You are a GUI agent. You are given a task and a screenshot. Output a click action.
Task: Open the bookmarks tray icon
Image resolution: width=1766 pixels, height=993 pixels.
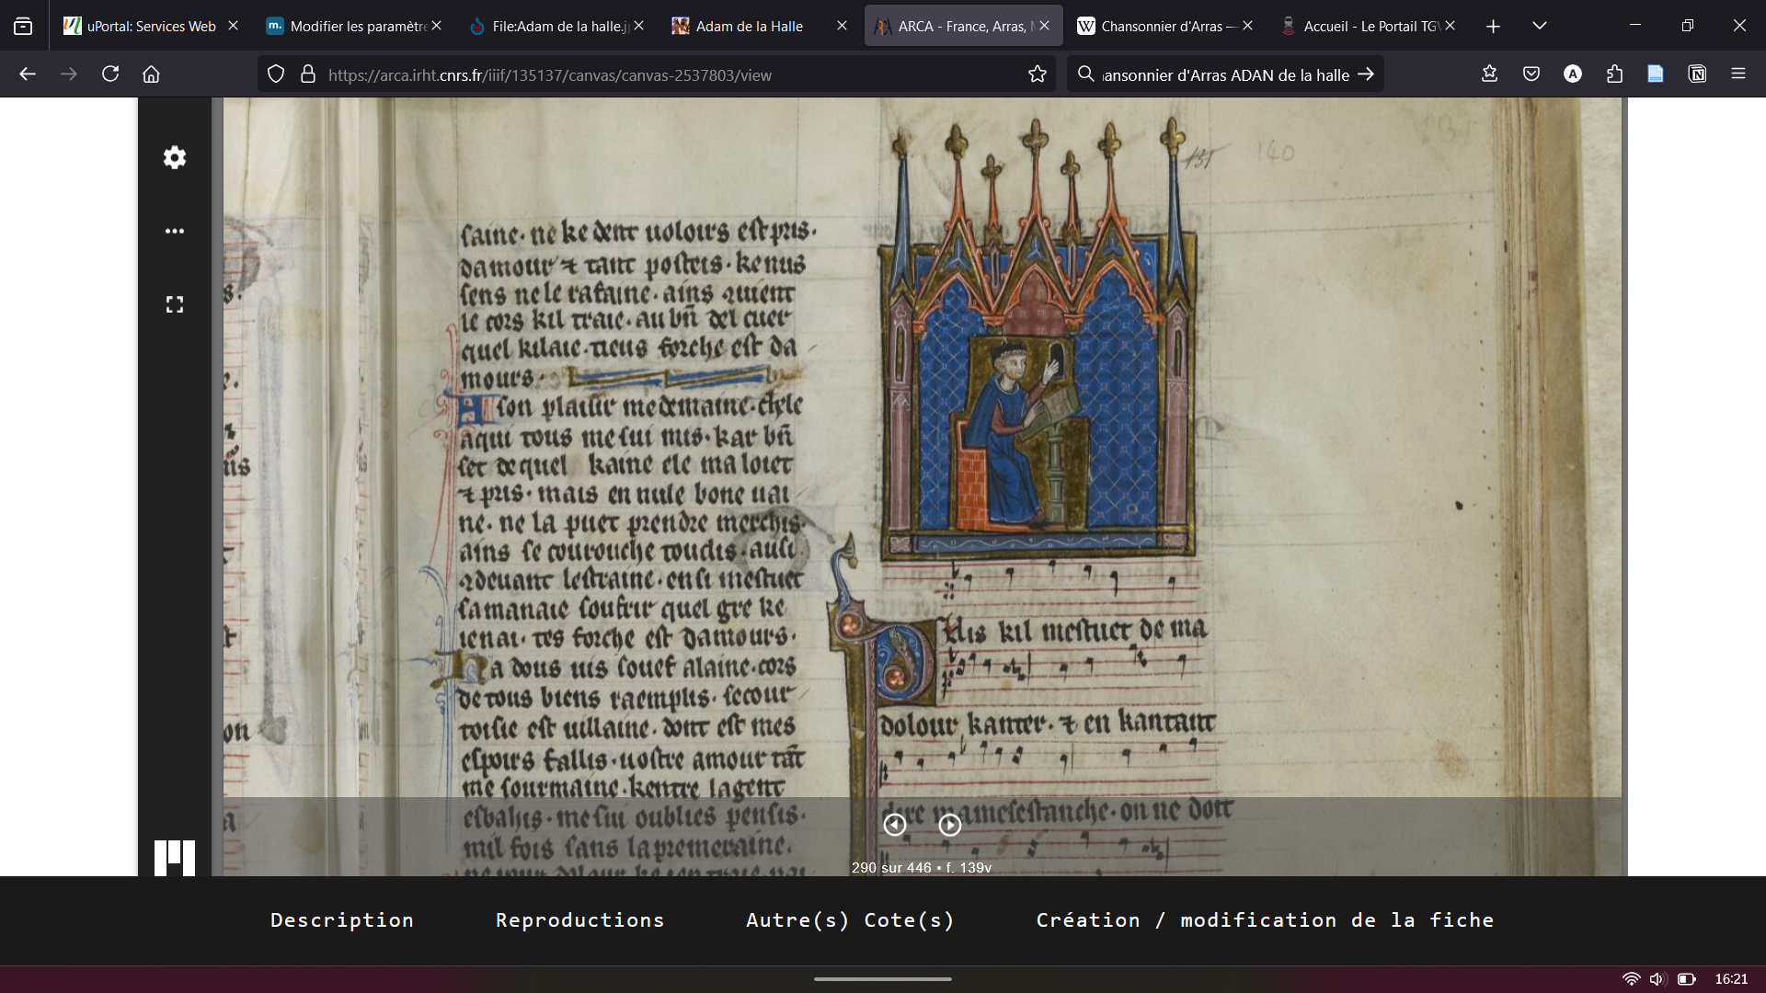(1490, 74)
